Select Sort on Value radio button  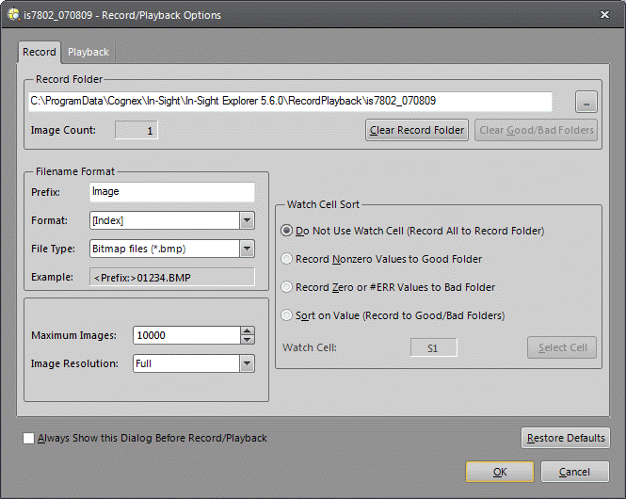287,315
